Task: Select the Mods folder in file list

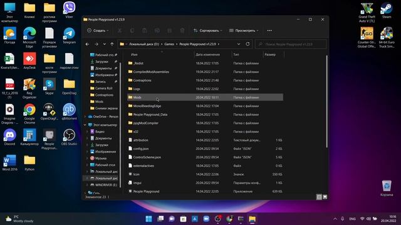Action: click(205, 97)
